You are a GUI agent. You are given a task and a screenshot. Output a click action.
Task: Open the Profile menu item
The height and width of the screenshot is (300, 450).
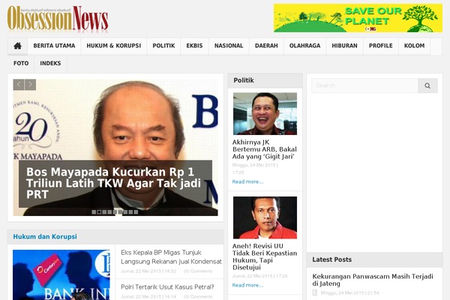(380, 46)
